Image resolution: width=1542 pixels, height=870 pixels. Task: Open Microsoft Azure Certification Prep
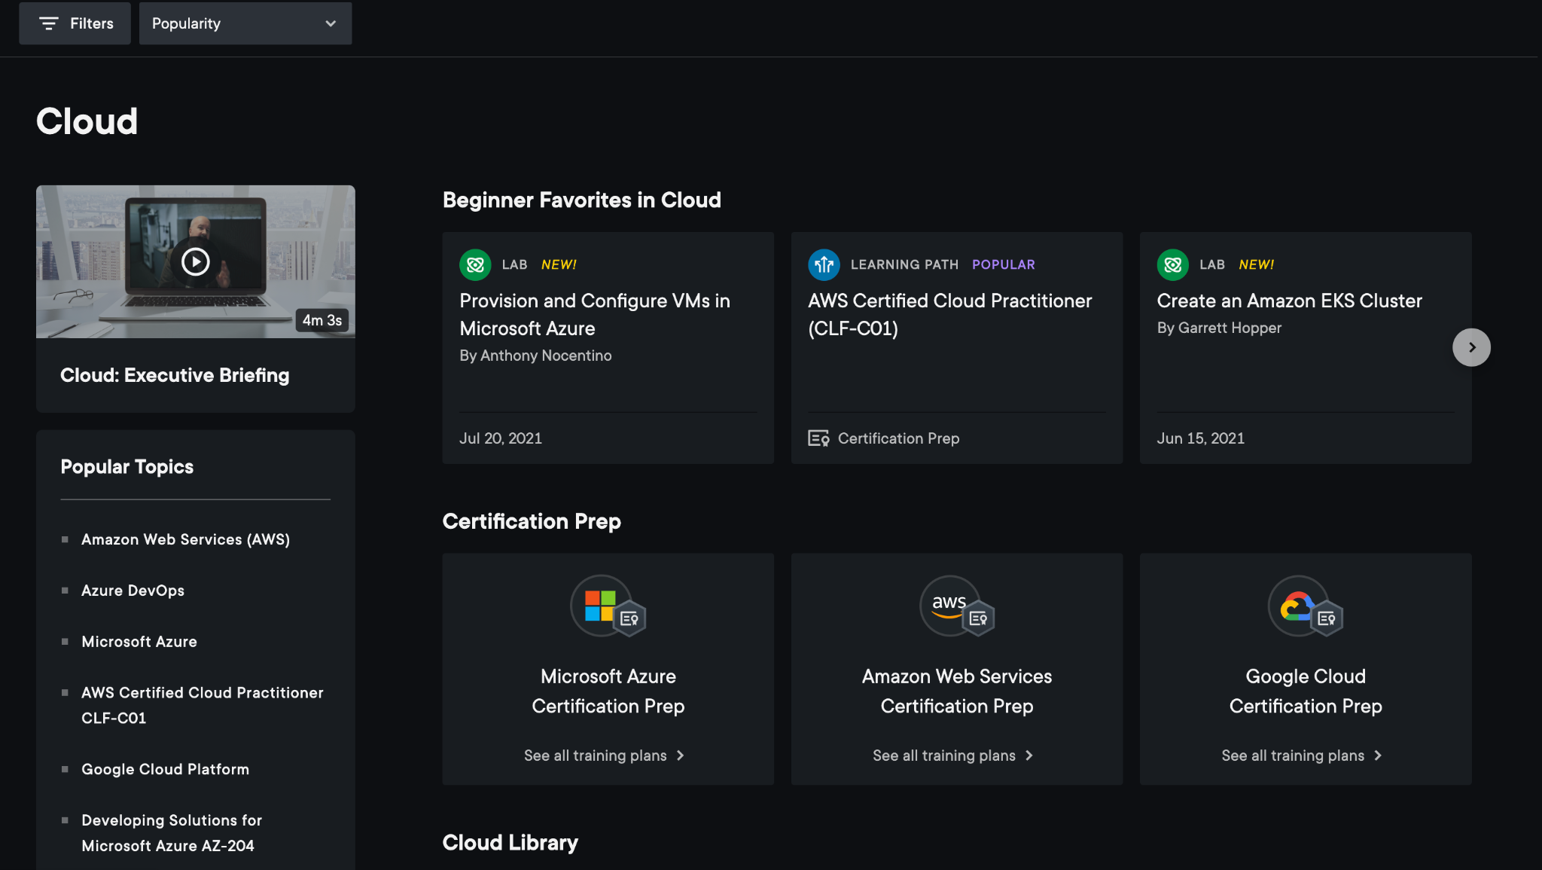tap(608, 691)
